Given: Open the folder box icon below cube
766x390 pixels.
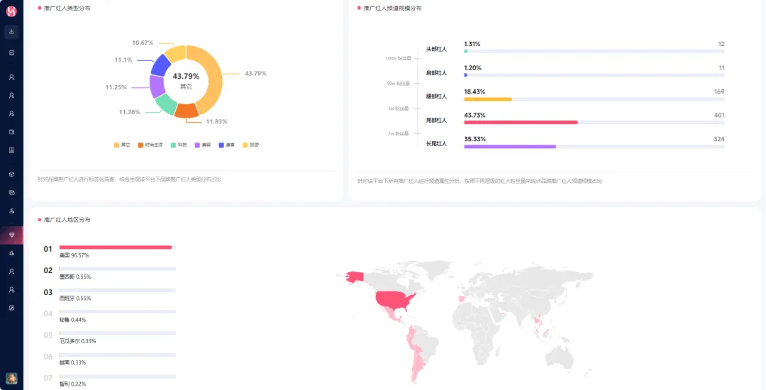Looking at the screenshot, I should [12, 192].
